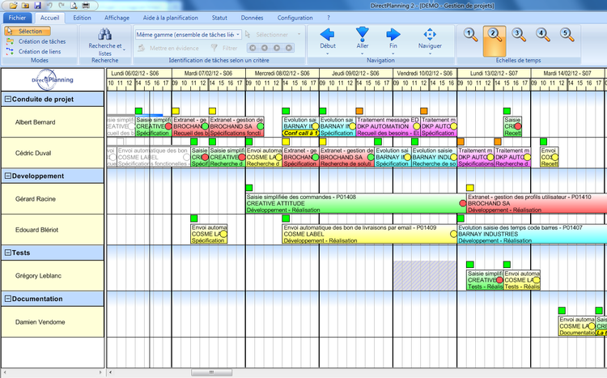Screen dimensions: 607x378
Task: Open the dropdown arrow under Aller
Action: tap(363, 53)
